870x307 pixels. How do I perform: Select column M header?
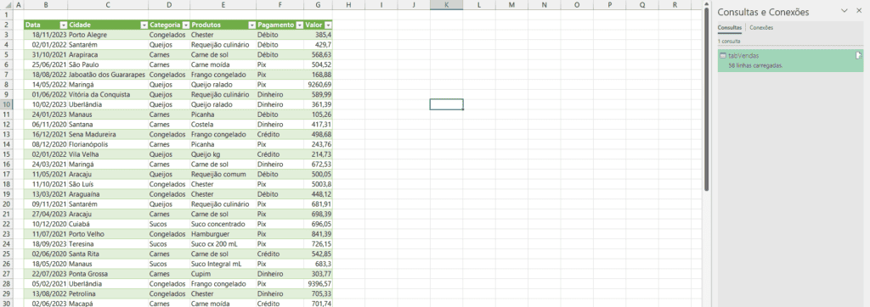(x=511, y=5)
